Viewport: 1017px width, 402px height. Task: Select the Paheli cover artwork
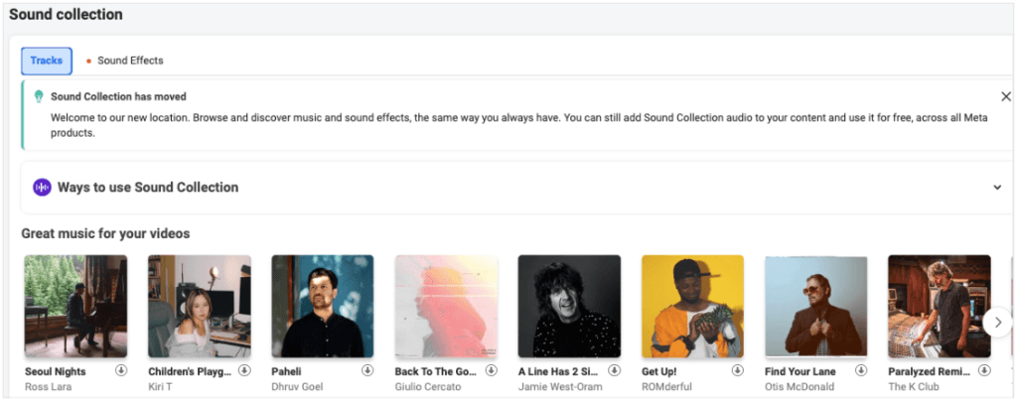322,306
